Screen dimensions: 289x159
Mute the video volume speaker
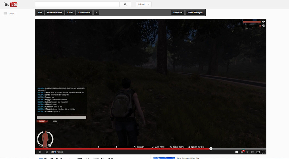point(47,152)
